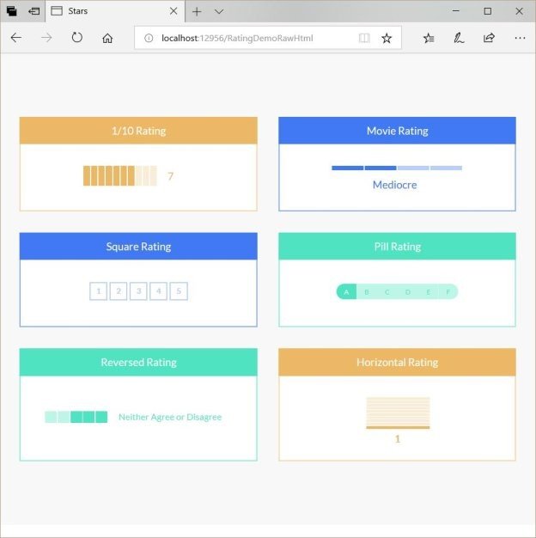Click the 7 value beside bars

(170, 176)
